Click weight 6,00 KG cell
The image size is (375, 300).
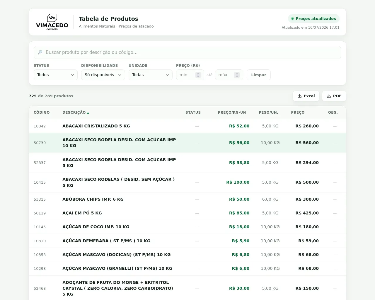[x=270, y=200]
